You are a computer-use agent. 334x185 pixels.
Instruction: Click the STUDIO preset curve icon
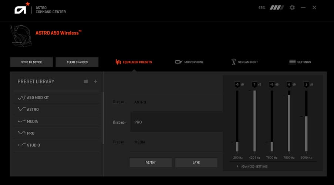(22, 145)
